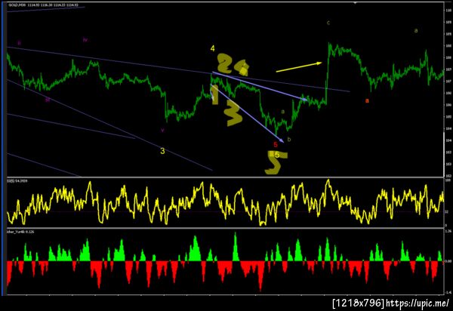This screenshot has height=311, width=453.
Task: Select the purple sub-wave label v
Action: coord(162,131)
